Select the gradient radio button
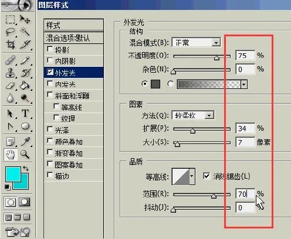Image resolution: width=291 pixels, height=239 pixels. (x=171, y=84)
